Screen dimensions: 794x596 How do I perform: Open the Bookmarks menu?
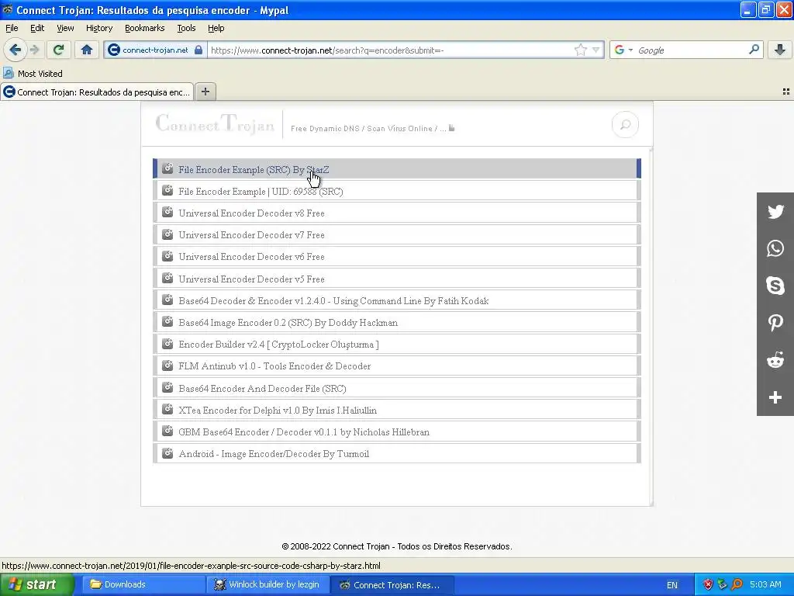point(145,28)
